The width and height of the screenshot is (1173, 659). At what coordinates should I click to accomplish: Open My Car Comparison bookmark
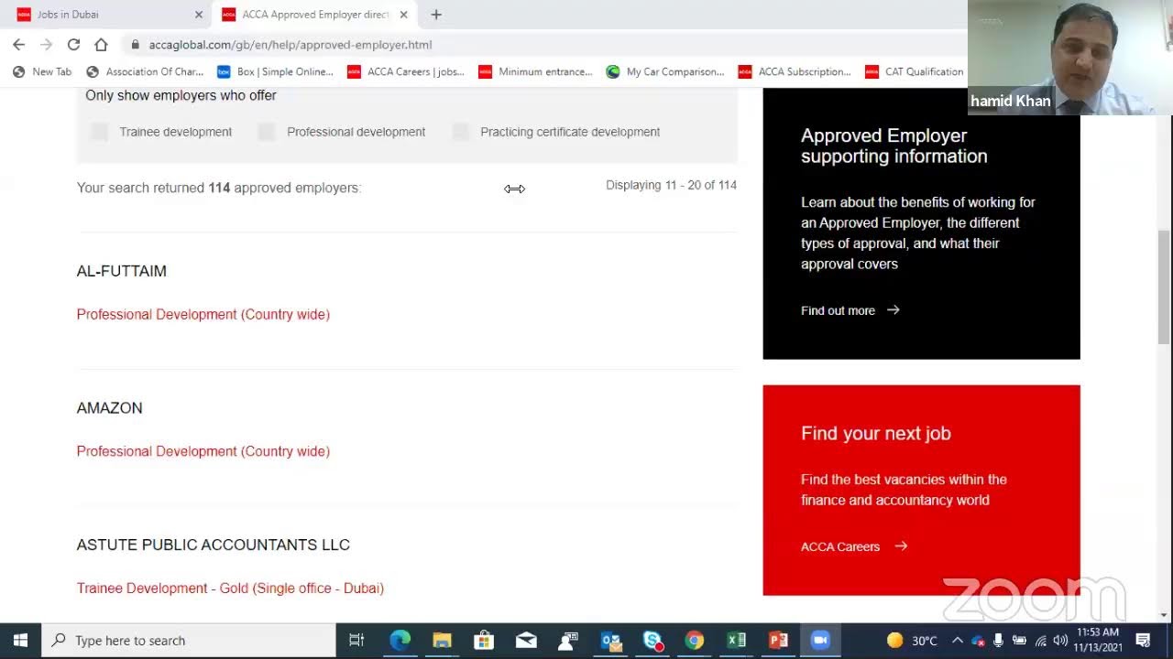(665, 71)
